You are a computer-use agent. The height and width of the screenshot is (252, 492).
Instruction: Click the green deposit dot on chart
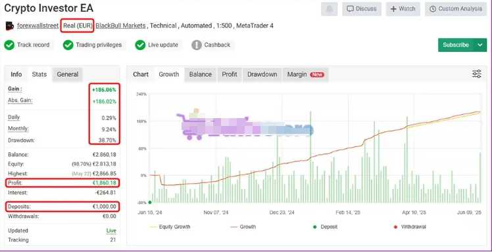coord(150,202)
